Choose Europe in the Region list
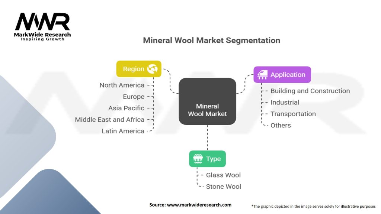The image size is (381, 214). 133,97
